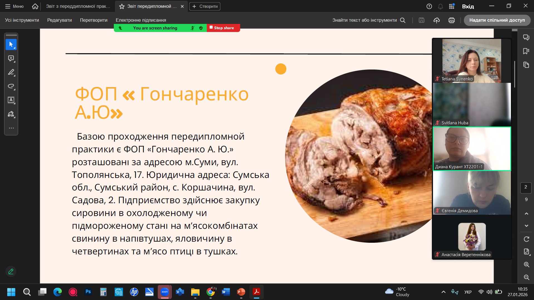Select the arrow selection tool
This screenshot has width=534, height=300.
pos(11,44)
